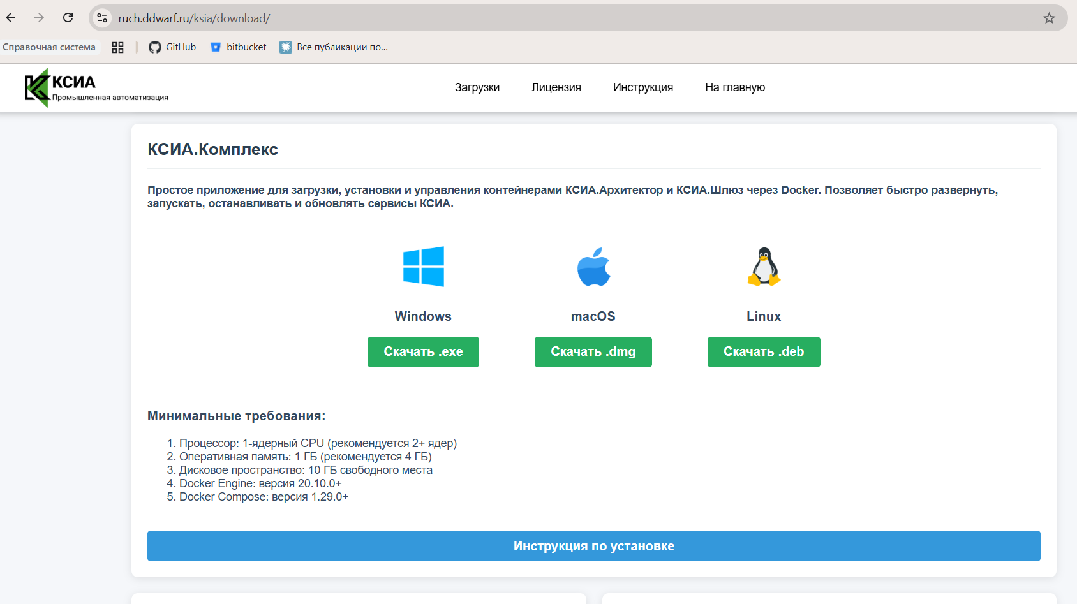
Task: Click the address bar URL field
Action: [510, 18]
